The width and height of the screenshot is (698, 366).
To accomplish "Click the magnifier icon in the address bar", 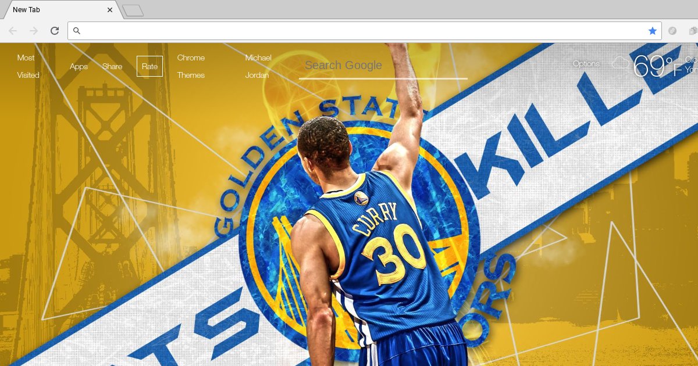I will coord(77,31).
